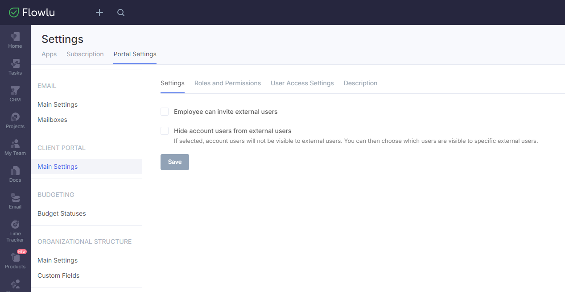Click the Flowlu logo
This screenshot has width=565, height=292.
32,13
